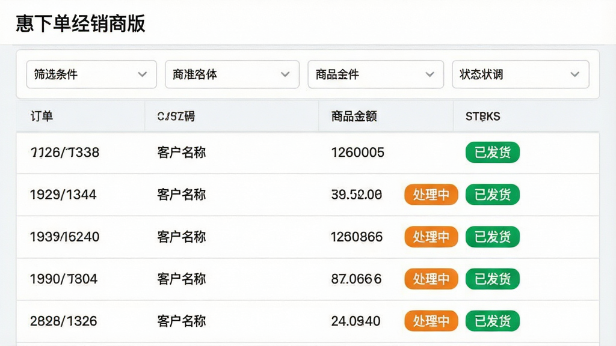Select 处理中 badge in the 2828/1326 row
The height and width of the screenshot is (346, 616).
pos(431,321)
